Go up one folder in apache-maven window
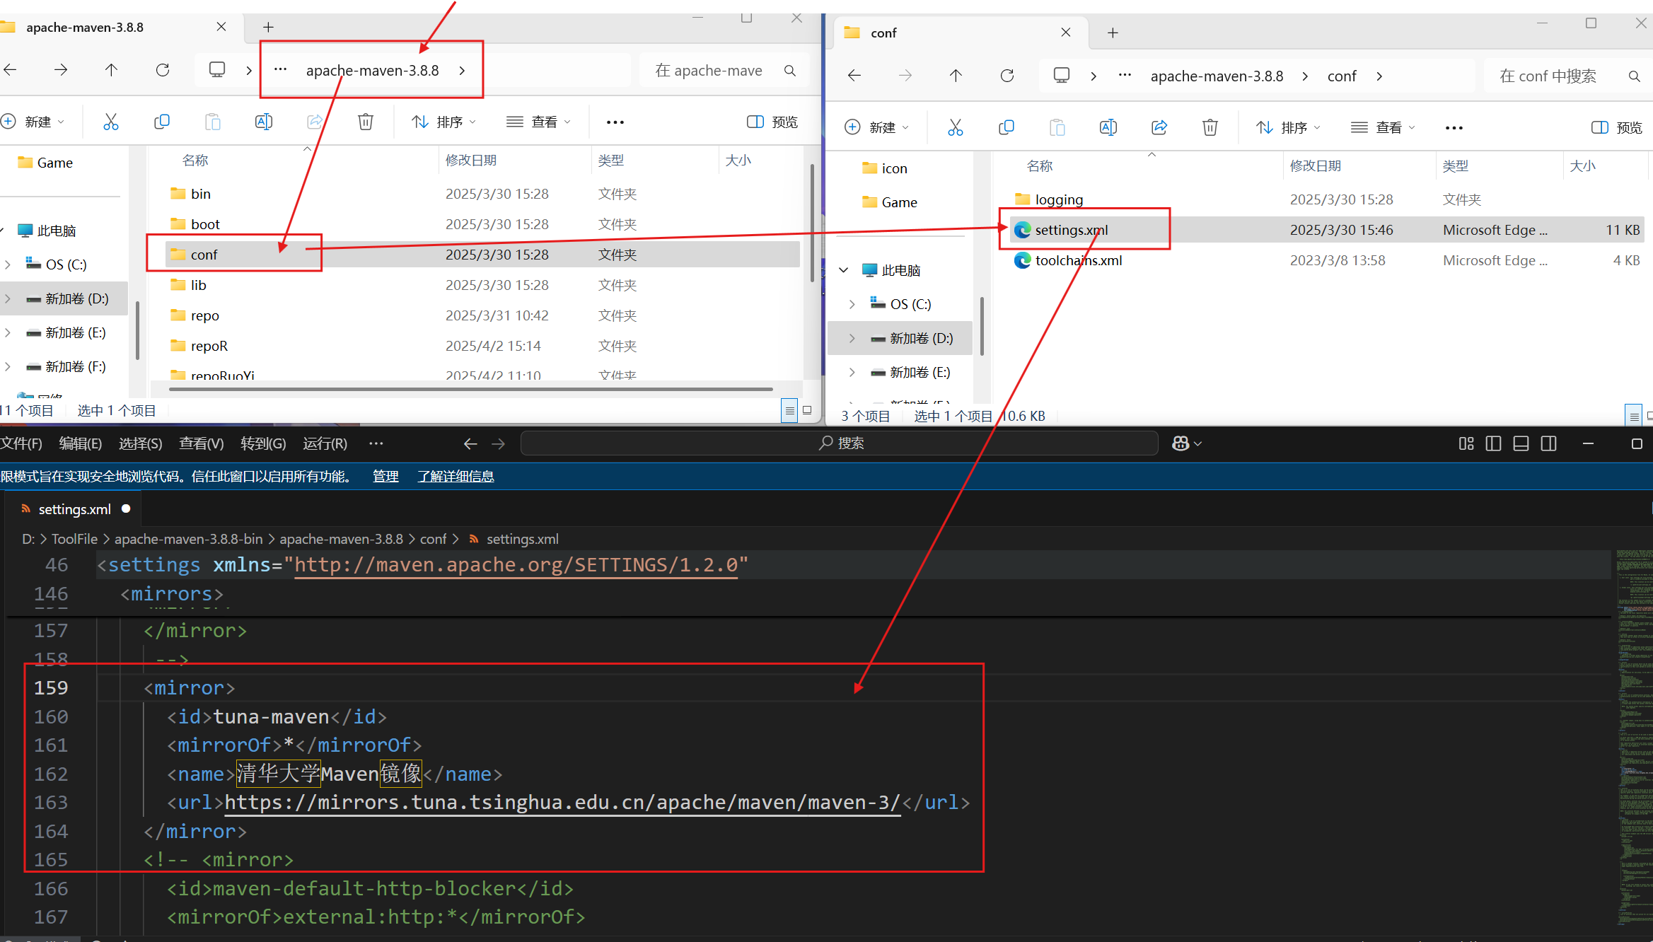The image size is (1653, 942). click(111, 70)
